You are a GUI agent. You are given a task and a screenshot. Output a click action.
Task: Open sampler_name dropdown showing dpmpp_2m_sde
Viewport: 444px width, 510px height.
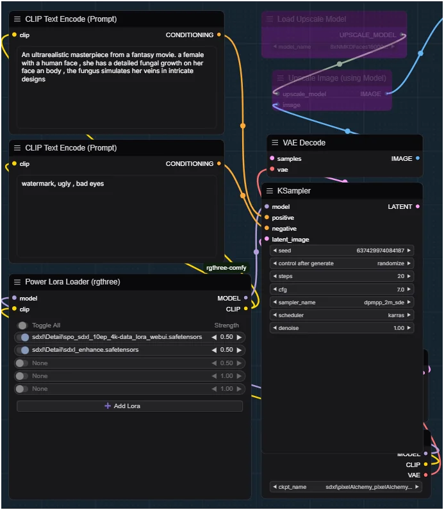coord(341,302)
